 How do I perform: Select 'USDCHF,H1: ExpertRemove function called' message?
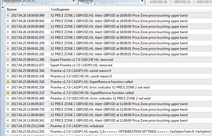109,93
